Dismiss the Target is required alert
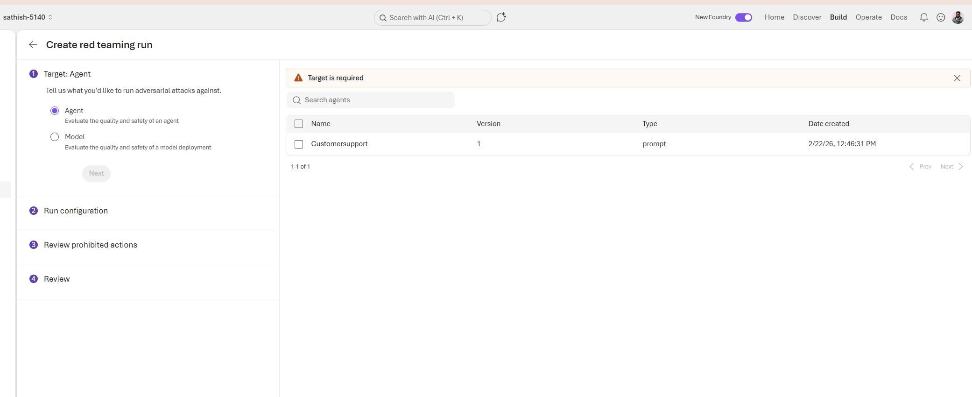Image resolution: width=972 pixels, height=397 pixels. tap(957, 78)
